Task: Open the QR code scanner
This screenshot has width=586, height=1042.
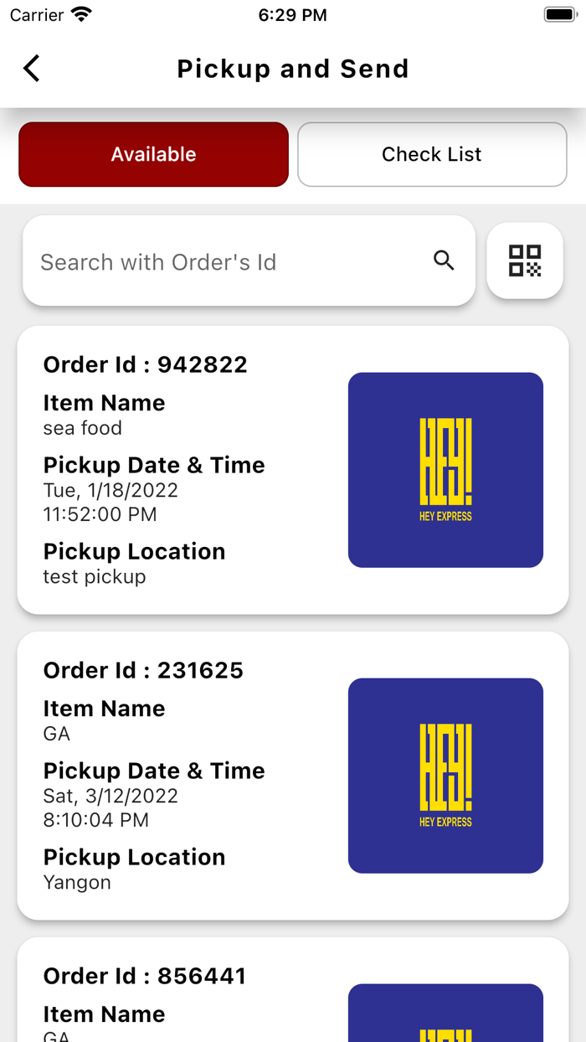Action: coord(525,260)
